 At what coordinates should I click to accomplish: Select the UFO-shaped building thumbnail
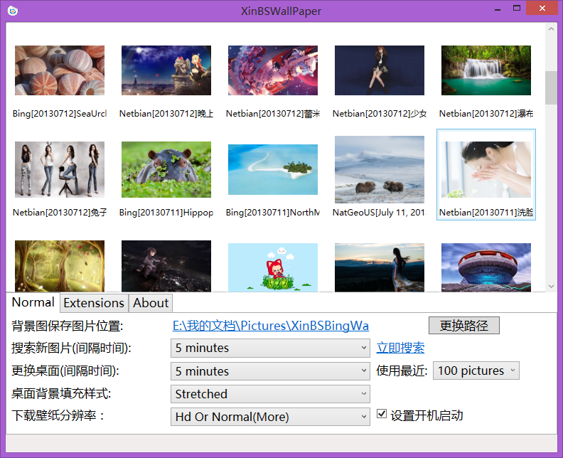coord(486,267)
